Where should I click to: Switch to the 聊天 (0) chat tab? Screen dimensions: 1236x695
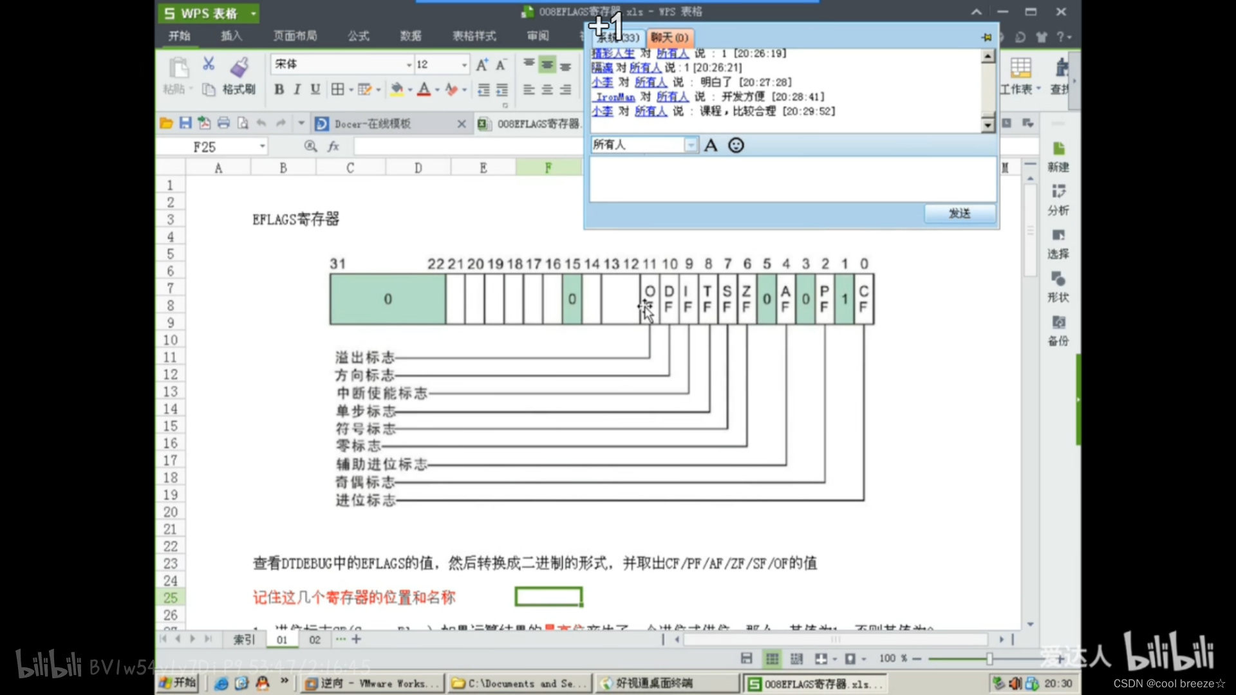click(669, 37)
